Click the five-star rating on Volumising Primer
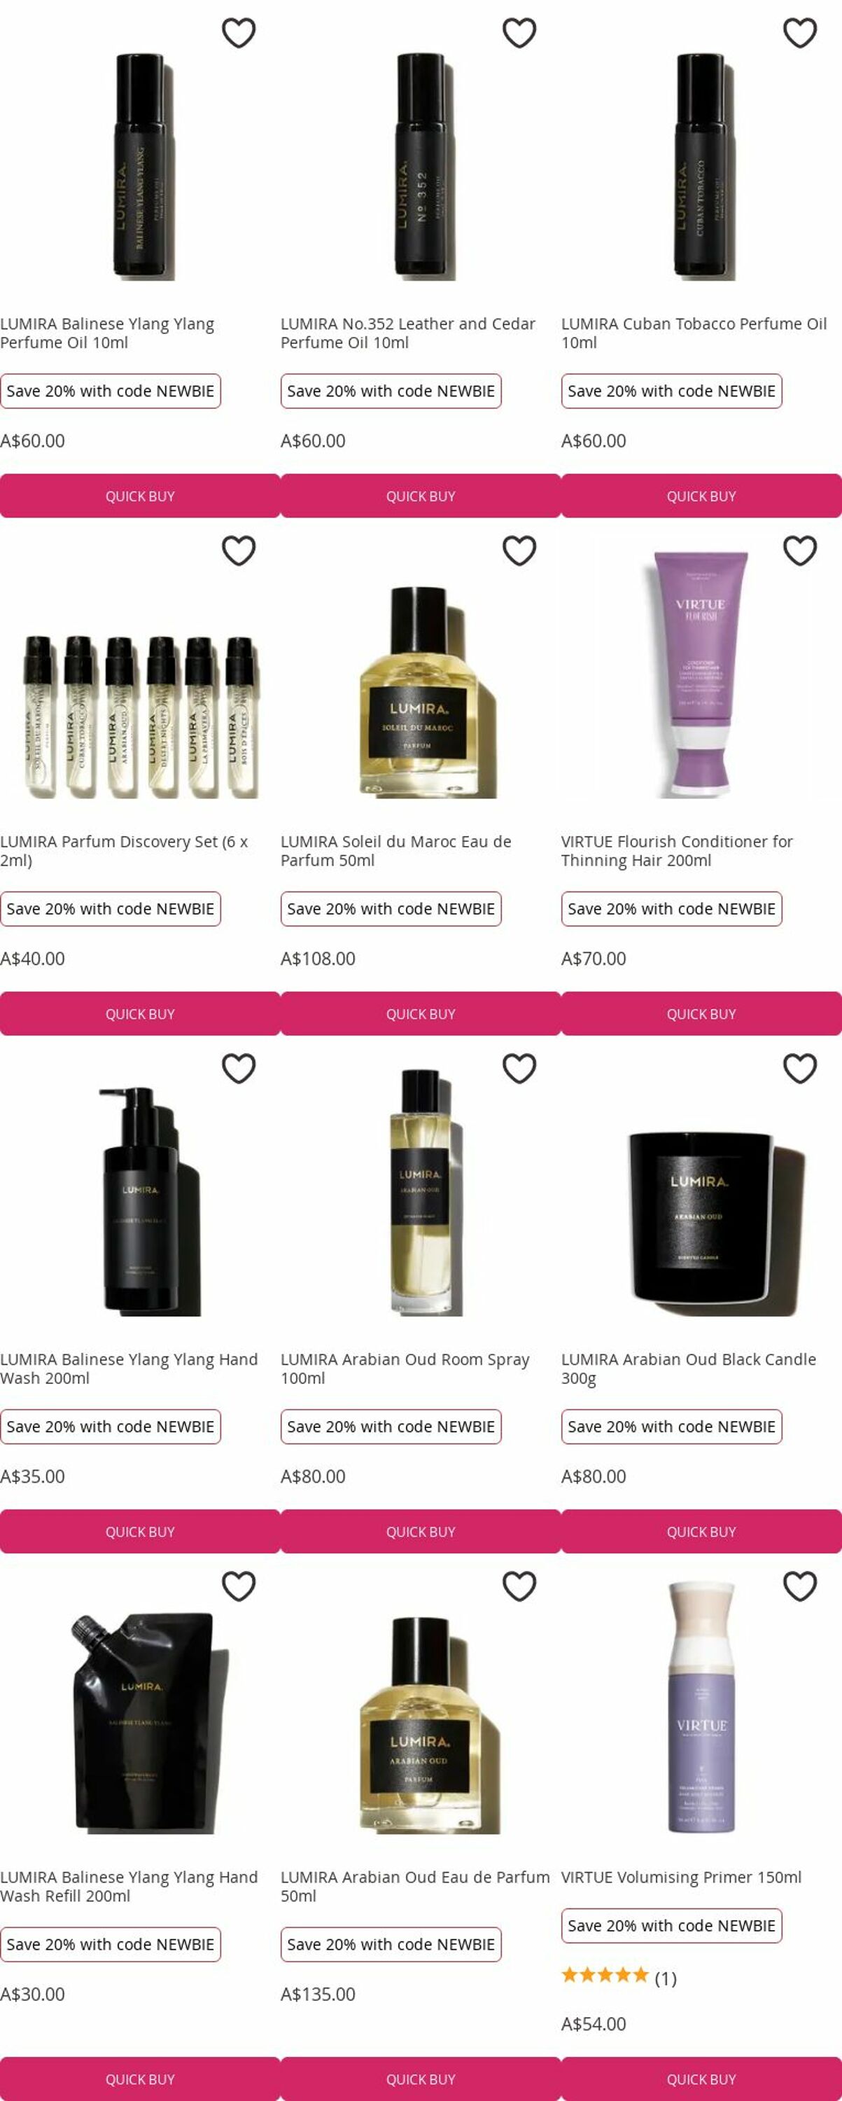This screenshot has height=2101, width=842. [605, 1974]
